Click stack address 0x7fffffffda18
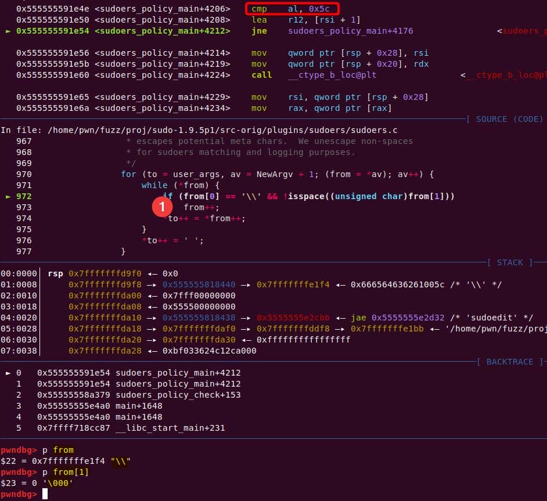 (x=105, y=329)
